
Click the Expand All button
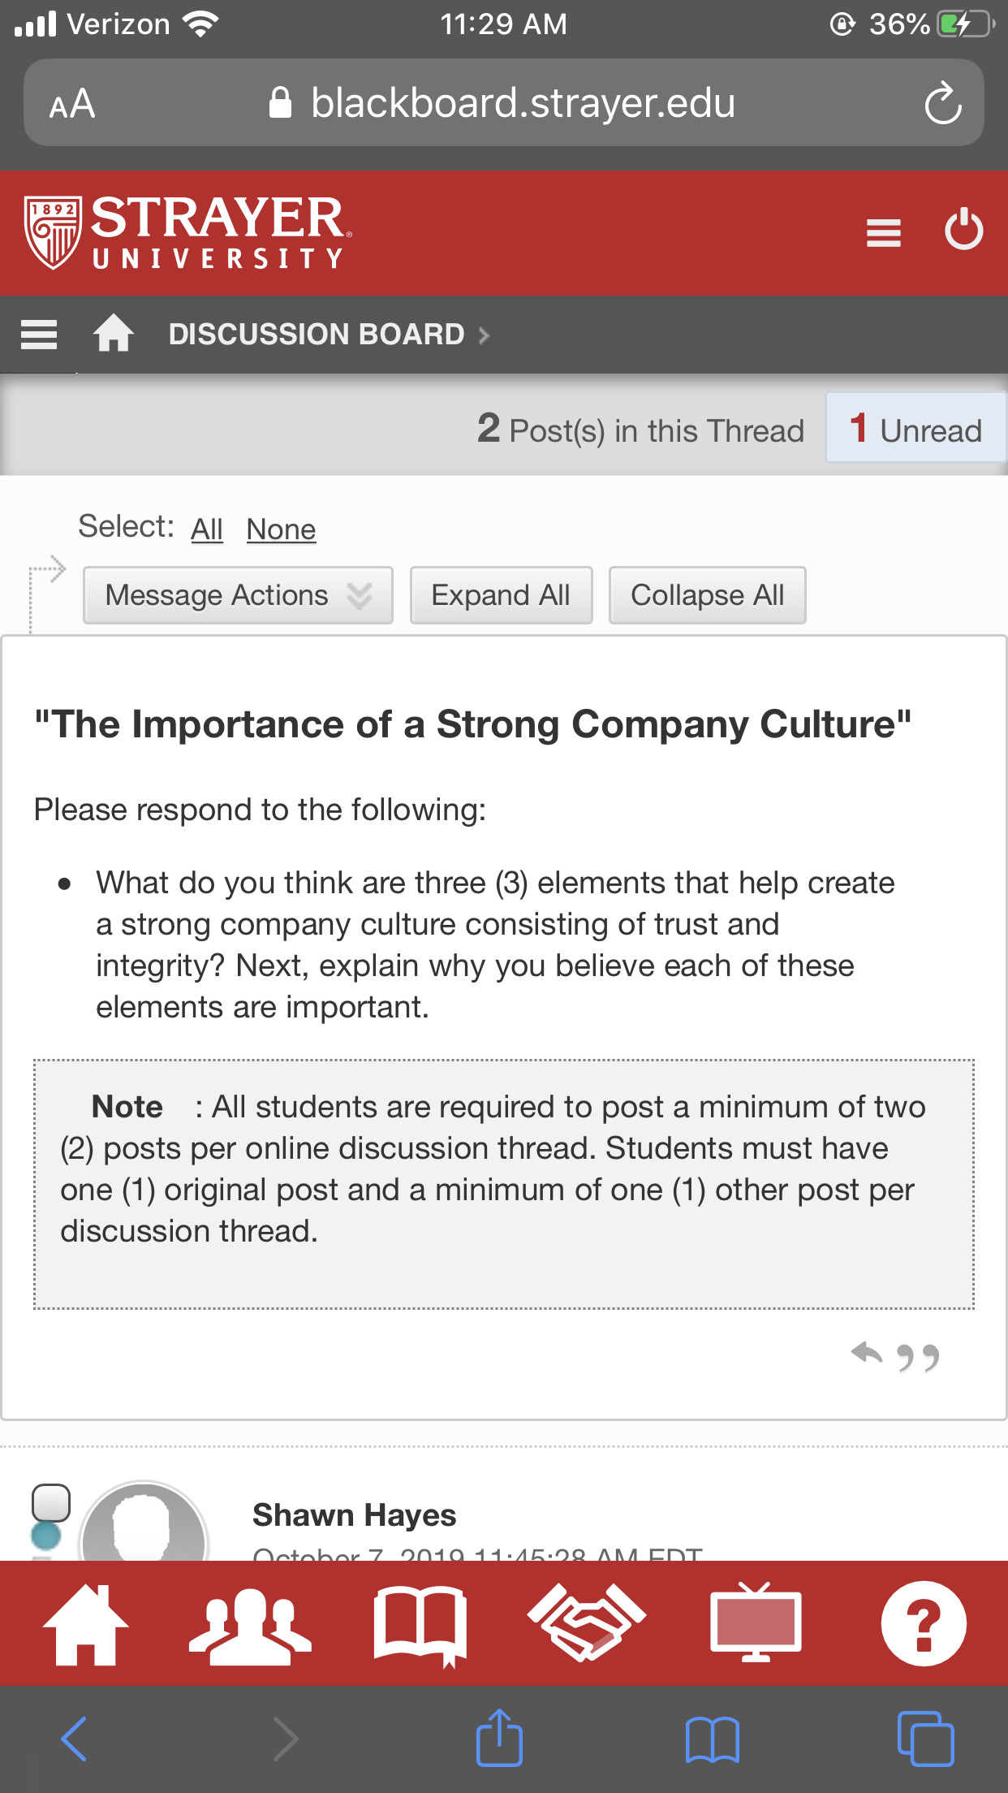(501, 595)
